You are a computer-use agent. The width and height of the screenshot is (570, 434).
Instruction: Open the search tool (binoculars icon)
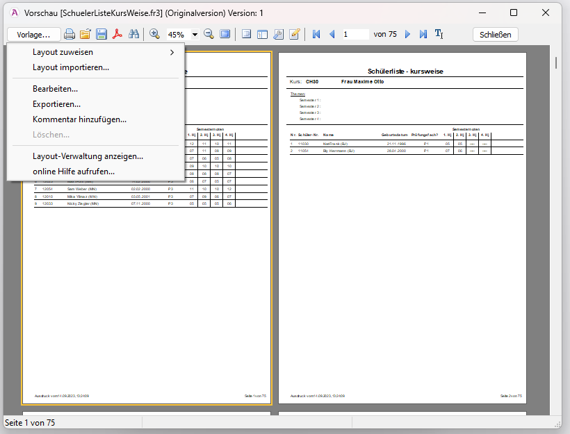click(x=133, y=34)
